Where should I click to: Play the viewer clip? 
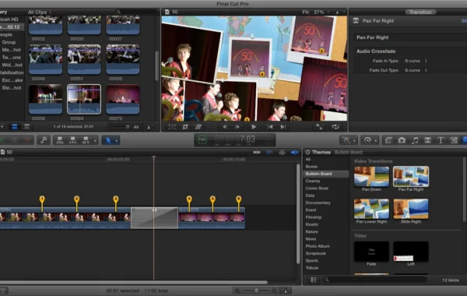click(x=254, y=127)
